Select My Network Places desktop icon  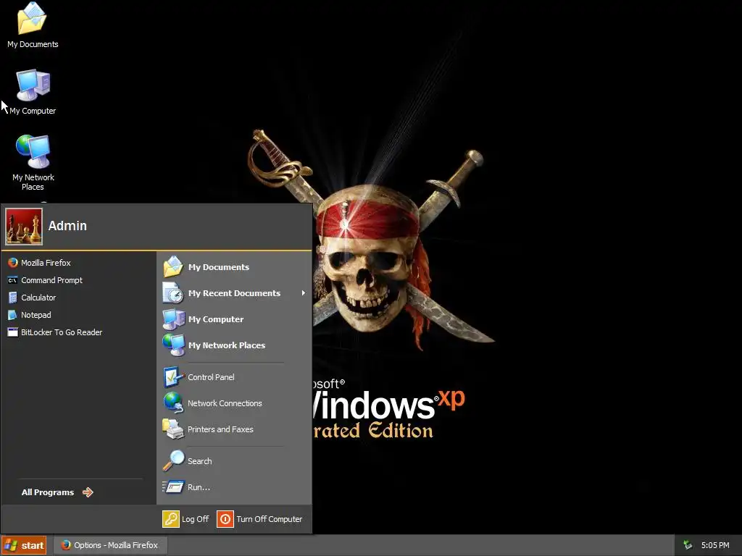tap(33, 163)
